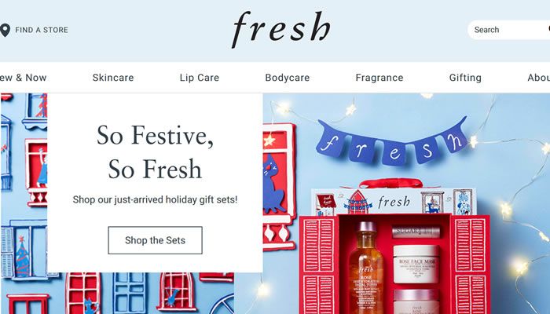Open the Gifting menu
Screen dimensions: 550x314
(465, 78)
